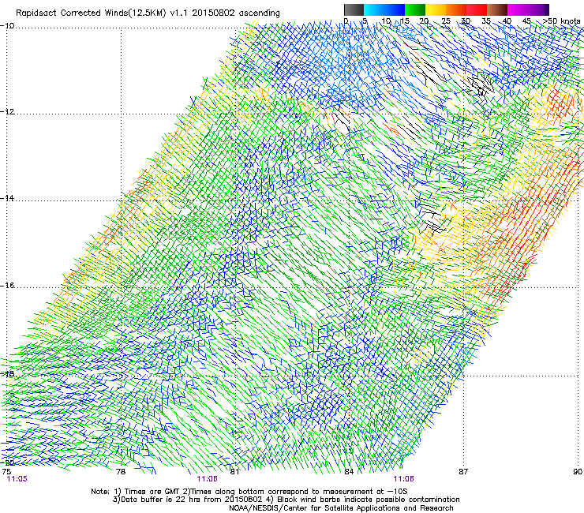Viewport: 584px width, 513px height.
Task: Click the gray 0-5 knots legend swatch
Action: click(354, 9)
